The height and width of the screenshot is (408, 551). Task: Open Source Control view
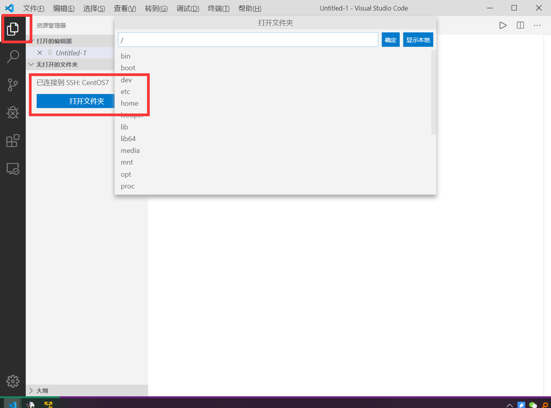pos(13,85)
